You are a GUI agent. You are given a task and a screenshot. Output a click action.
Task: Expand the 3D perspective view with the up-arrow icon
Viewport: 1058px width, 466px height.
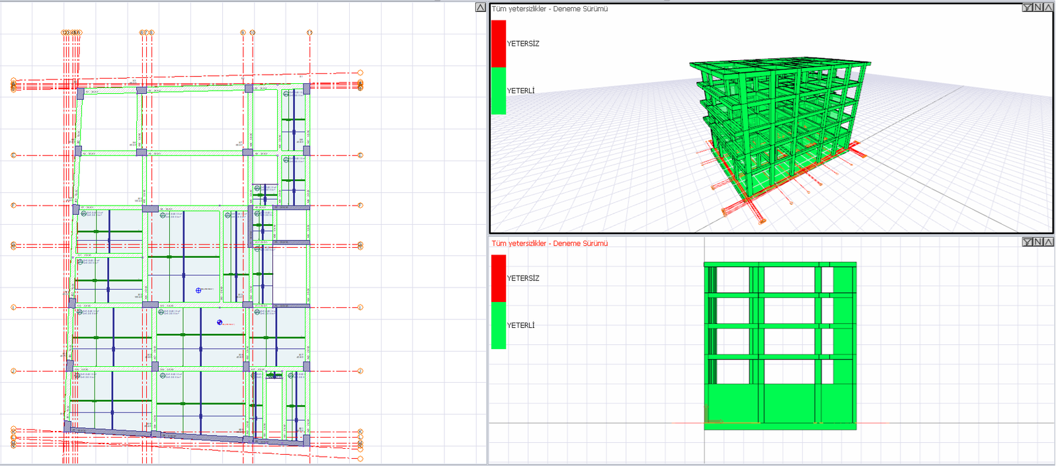pyautogui.click(x=1048, y=7)
